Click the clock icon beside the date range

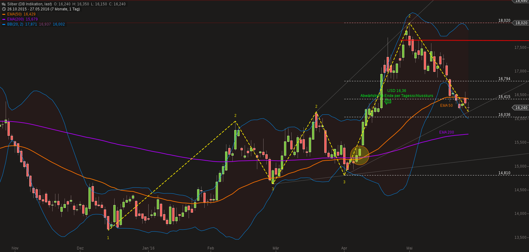4,9
